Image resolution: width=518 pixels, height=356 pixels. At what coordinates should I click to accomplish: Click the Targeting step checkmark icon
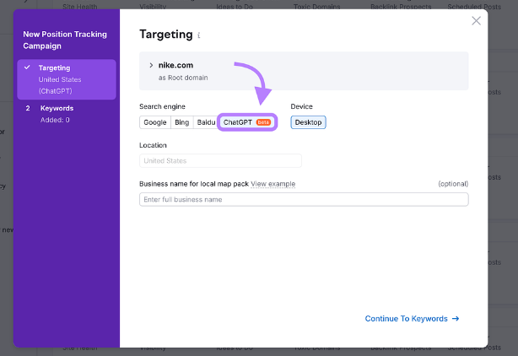[x=28, y=67]
